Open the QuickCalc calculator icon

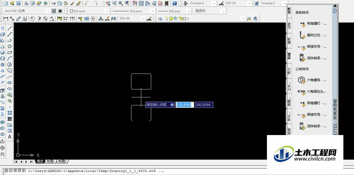167,4
